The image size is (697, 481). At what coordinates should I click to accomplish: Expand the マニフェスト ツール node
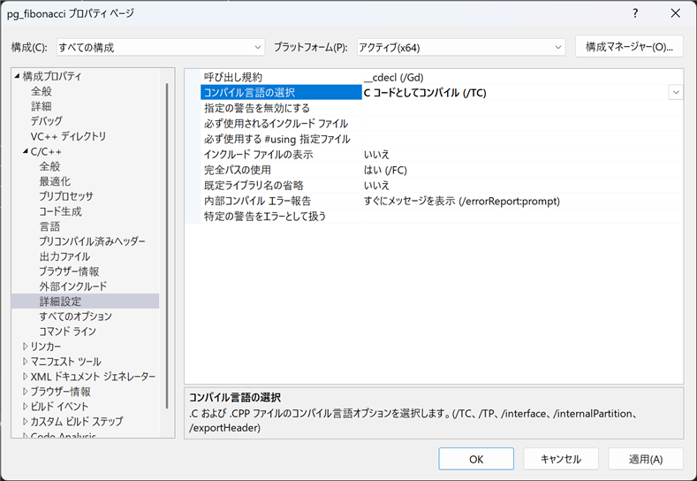point(26,362)
